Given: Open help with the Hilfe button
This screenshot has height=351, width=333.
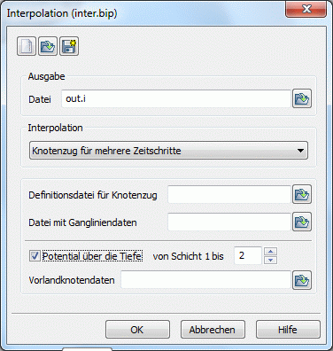Looking at the screenshot, I should click(288, 330).
